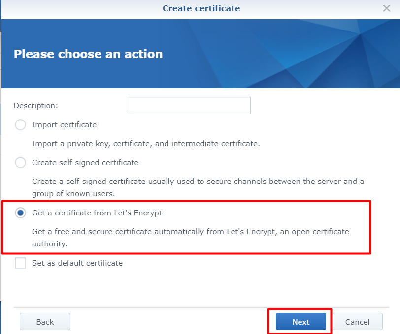This screenshot has height=334, width=400.
Task: Enable the Set as default certificate checkbox
Action: tap(20, 263)
